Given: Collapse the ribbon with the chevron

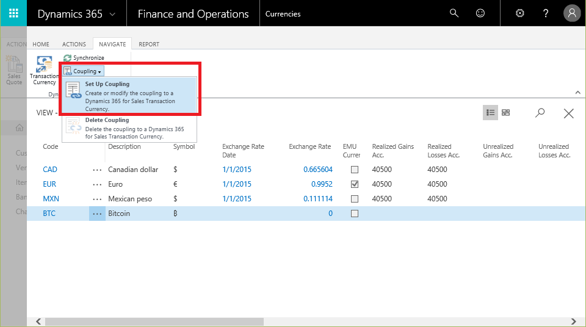Looking at the screenshot, I should pyautogui.click(x=578, y=92).
